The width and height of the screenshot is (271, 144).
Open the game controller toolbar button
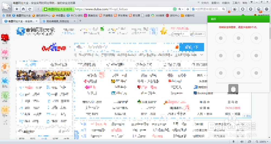(259, 9)
